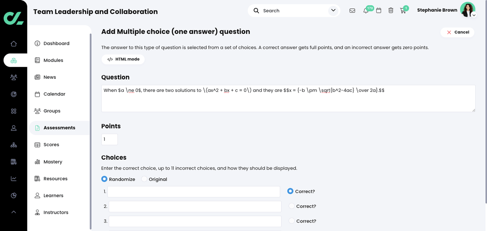Open the trash bin icon

tap(391, 11)
